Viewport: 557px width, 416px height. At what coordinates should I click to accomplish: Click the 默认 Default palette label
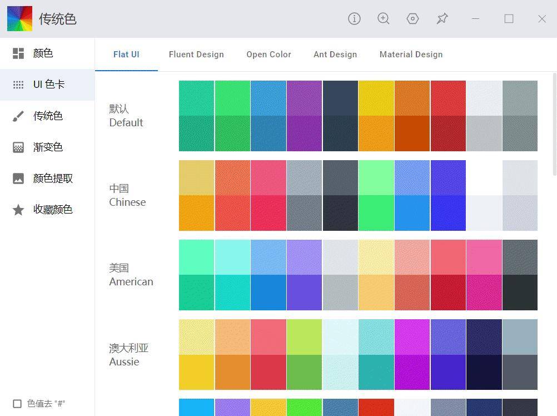[126, 116]
